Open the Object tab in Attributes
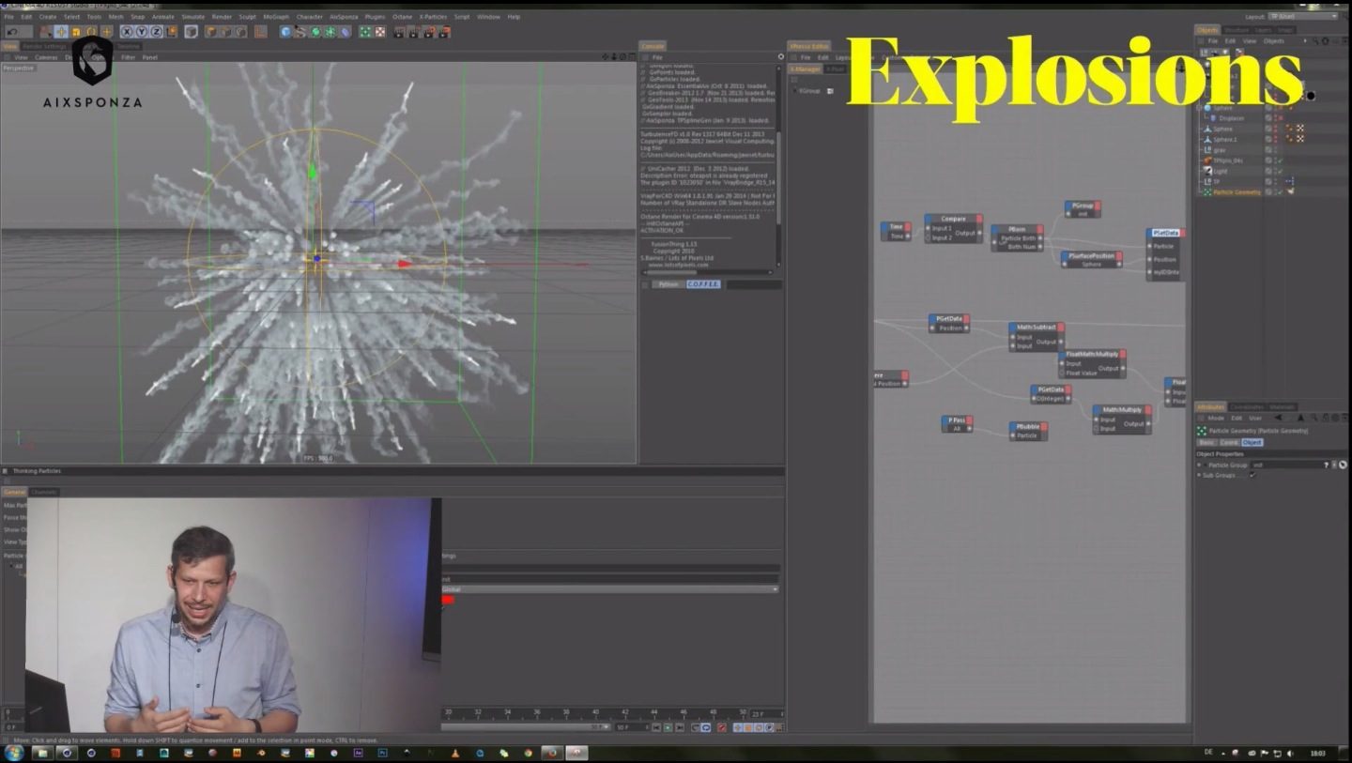The height and width of the screenshot is (763, 1352). tap(1252, 442)
